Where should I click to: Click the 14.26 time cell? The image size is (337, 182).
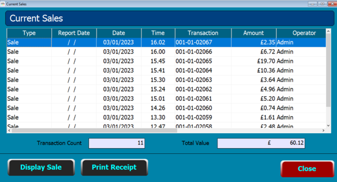pos(158,108)
